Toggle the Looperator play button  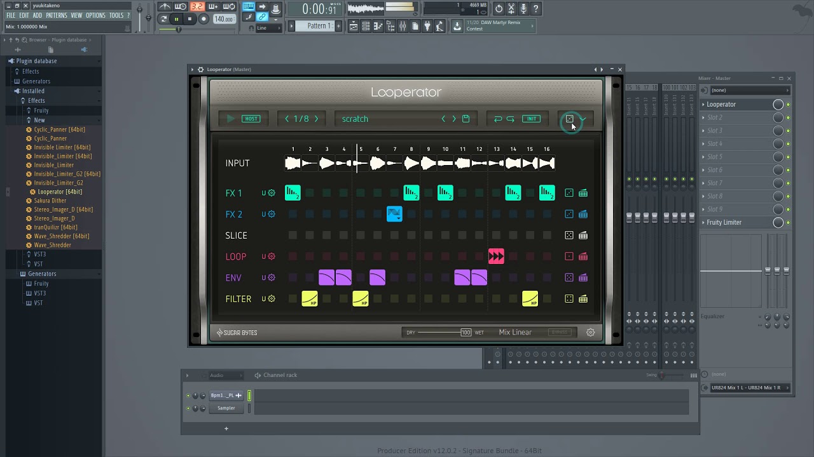(231, 119)
